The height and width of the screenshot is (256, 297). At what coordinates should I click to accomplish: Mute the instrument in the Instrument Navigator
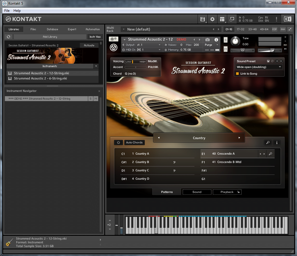[96, 99]
